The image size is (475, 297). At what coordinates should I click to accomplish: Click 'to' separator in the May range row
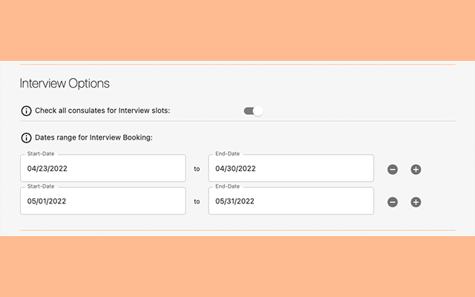pyautogui.click(x=197, y=201)
